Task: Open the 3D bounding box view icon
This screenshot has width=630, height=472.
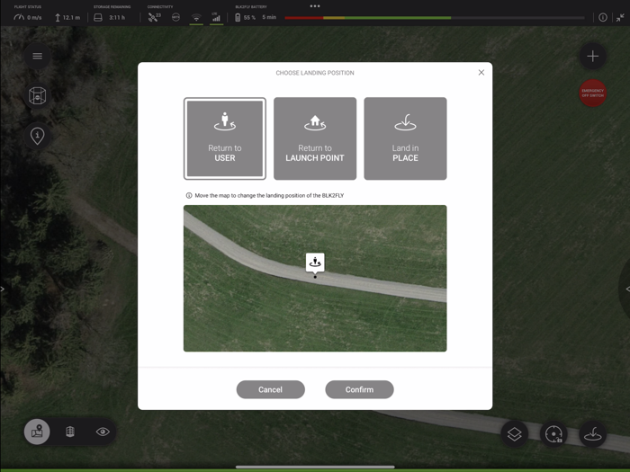Action: [38, 96]
